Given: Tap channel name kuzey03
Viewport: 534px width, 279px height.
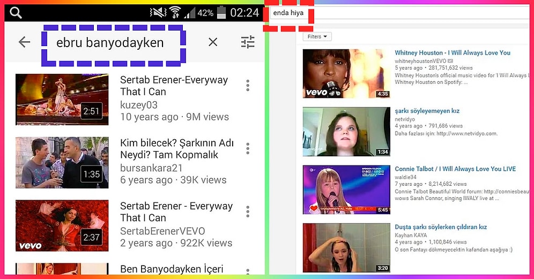Looking at the screenshot, I should click(x=139, y=105).
